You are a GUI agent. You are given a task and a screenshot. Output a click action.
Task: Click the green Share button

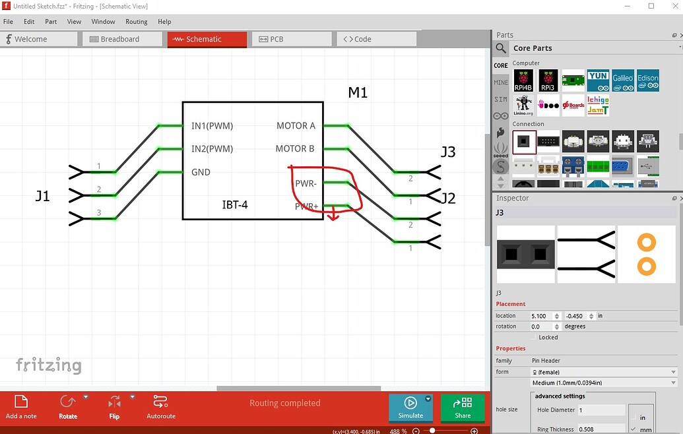463,408
